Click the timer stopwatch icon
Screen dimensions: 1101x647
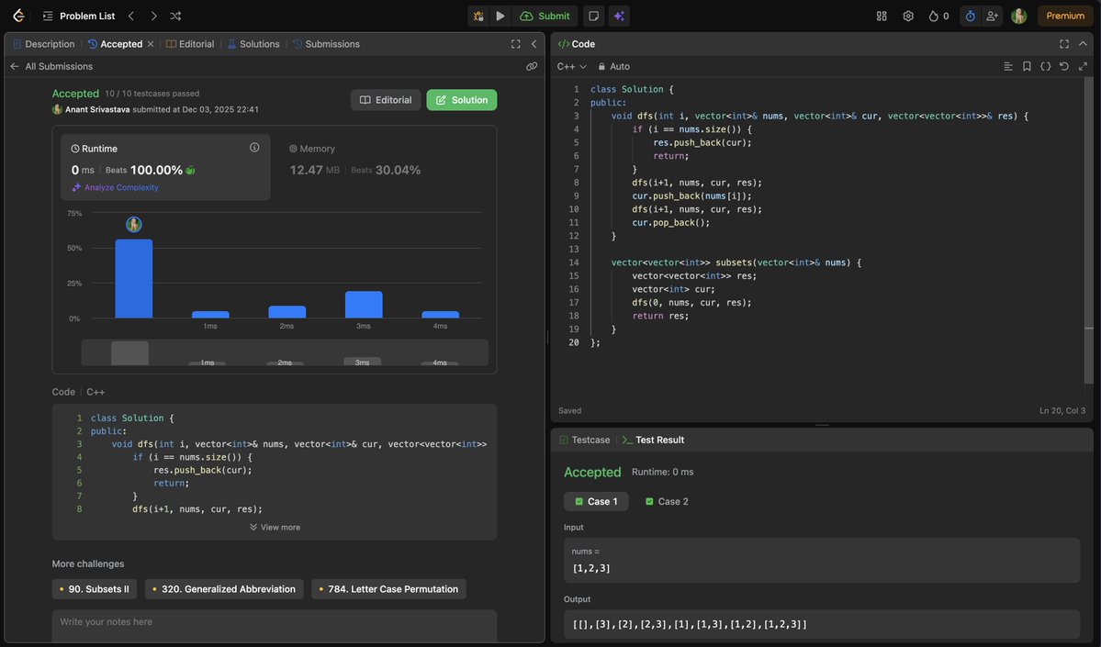click(x=970, y=16)
